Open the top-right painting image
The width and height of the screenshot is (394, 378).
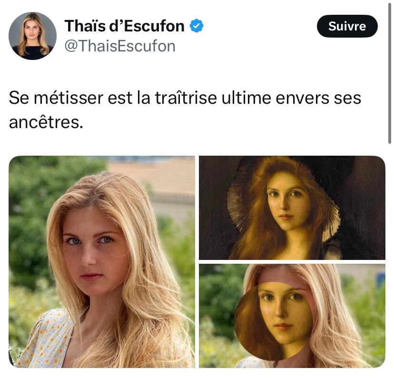click(292, 208)
